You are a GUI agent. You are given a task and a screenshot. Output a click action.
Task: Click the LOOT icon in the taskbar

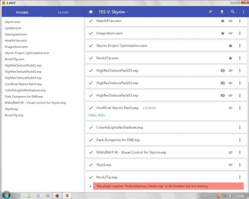[67, 196]
